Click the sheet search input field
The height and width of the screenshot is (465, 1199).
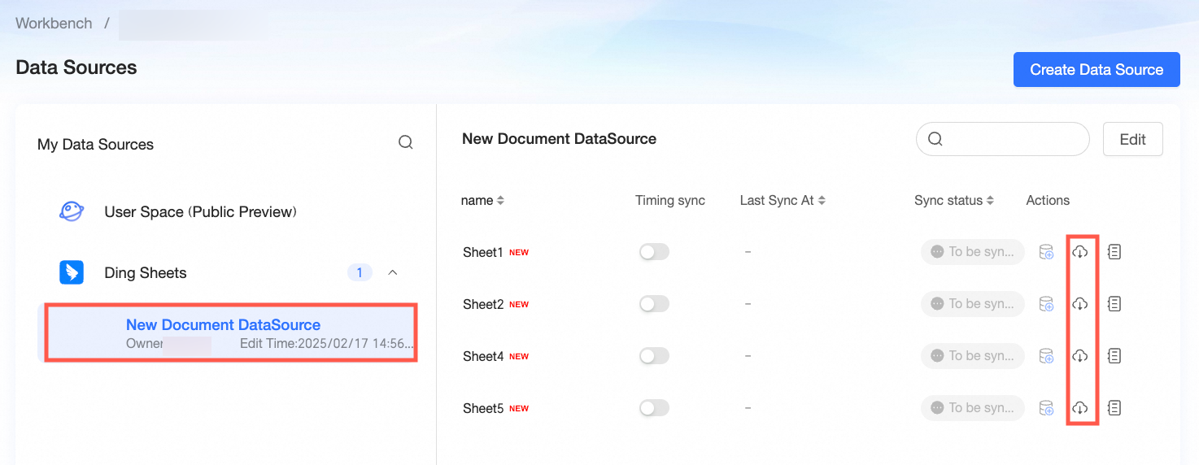(x=1002, y=139)
